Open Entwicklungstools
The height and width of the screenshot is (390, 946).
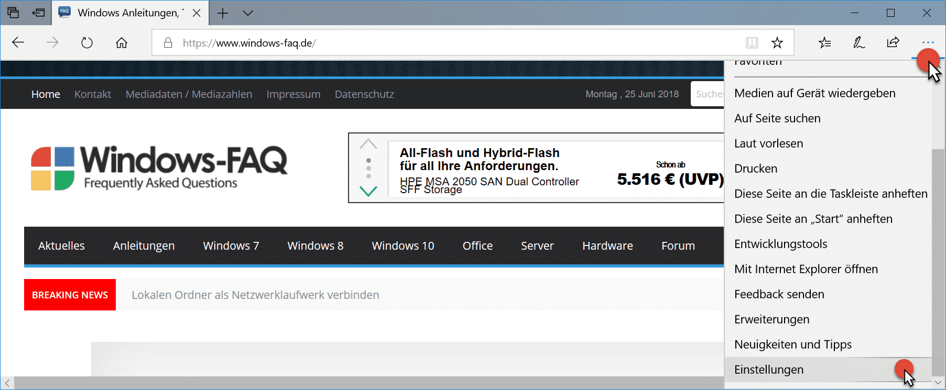click(x=828, y=244)
